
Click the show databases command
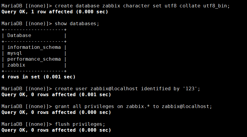coord(77,24)
